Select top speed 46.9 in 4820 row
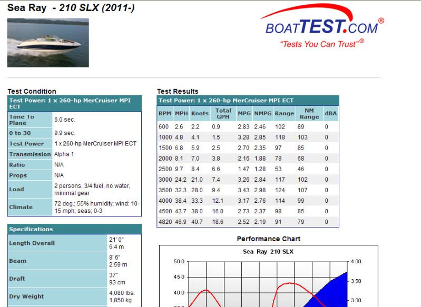Viewport: 421px width, 307px height. tap(181, 222)
